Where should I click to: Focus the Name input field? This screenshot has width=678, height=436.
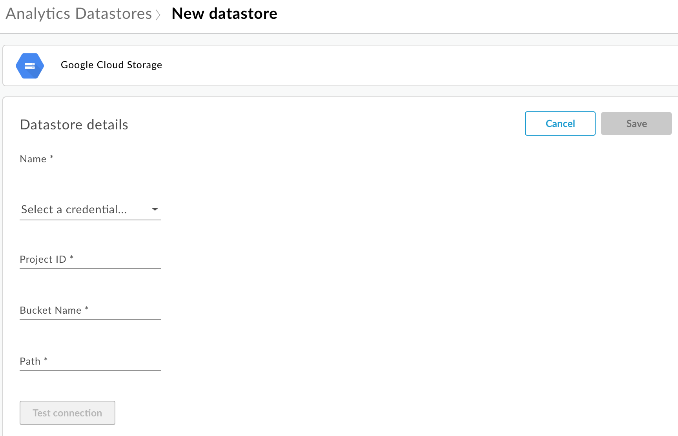click(90, 159)
